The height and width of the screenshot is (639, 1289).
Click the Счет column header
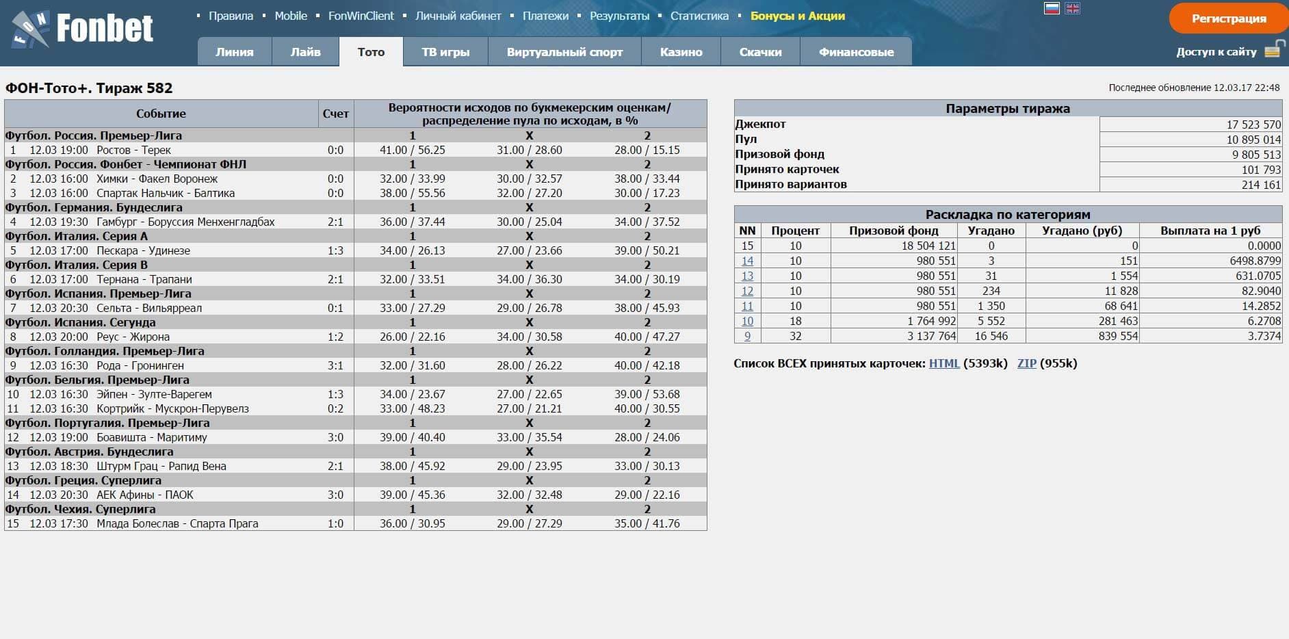click(x=336, y=114)
